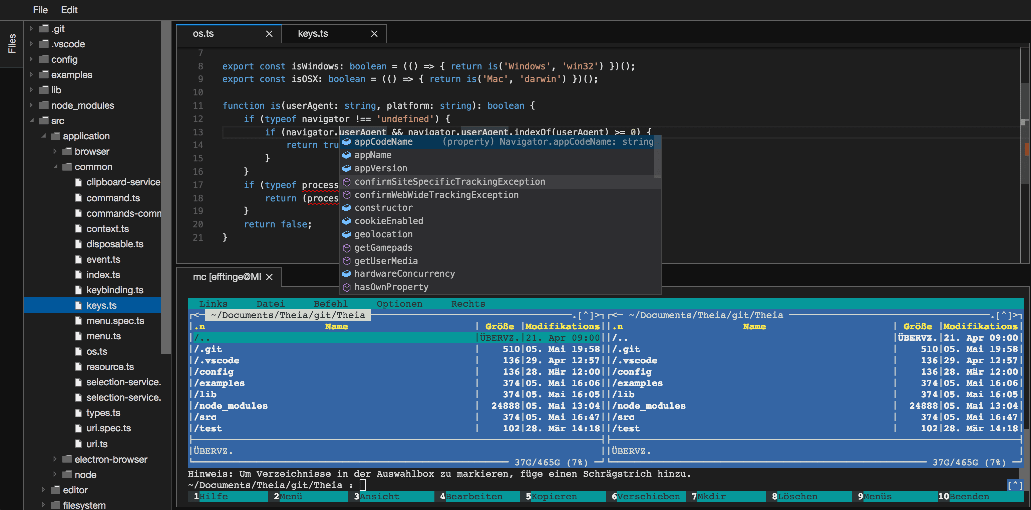This screenshot has height=510, width=1031.
Task: Click the src folder icon
Action: [x=44, y=120]
